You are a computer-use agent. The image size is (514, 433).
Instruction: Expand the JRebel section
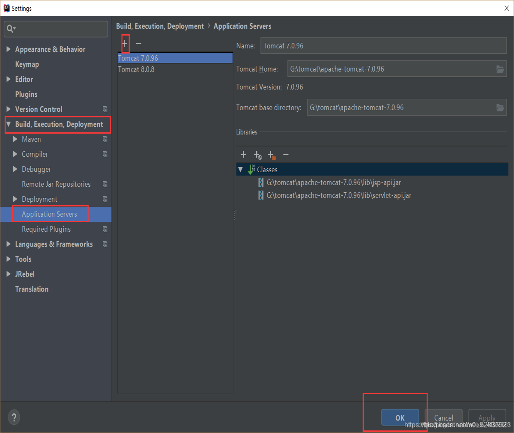tap(9, 274)
